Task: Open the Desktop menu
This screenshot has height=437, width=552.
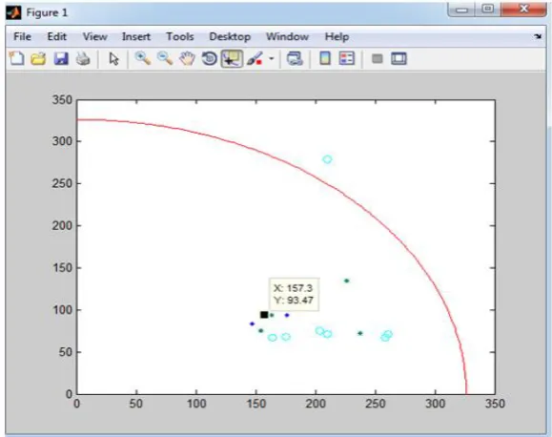Action: point(230,36)
